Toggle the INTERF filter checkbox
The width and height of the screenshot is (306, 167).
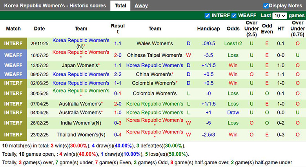(208, 16)
